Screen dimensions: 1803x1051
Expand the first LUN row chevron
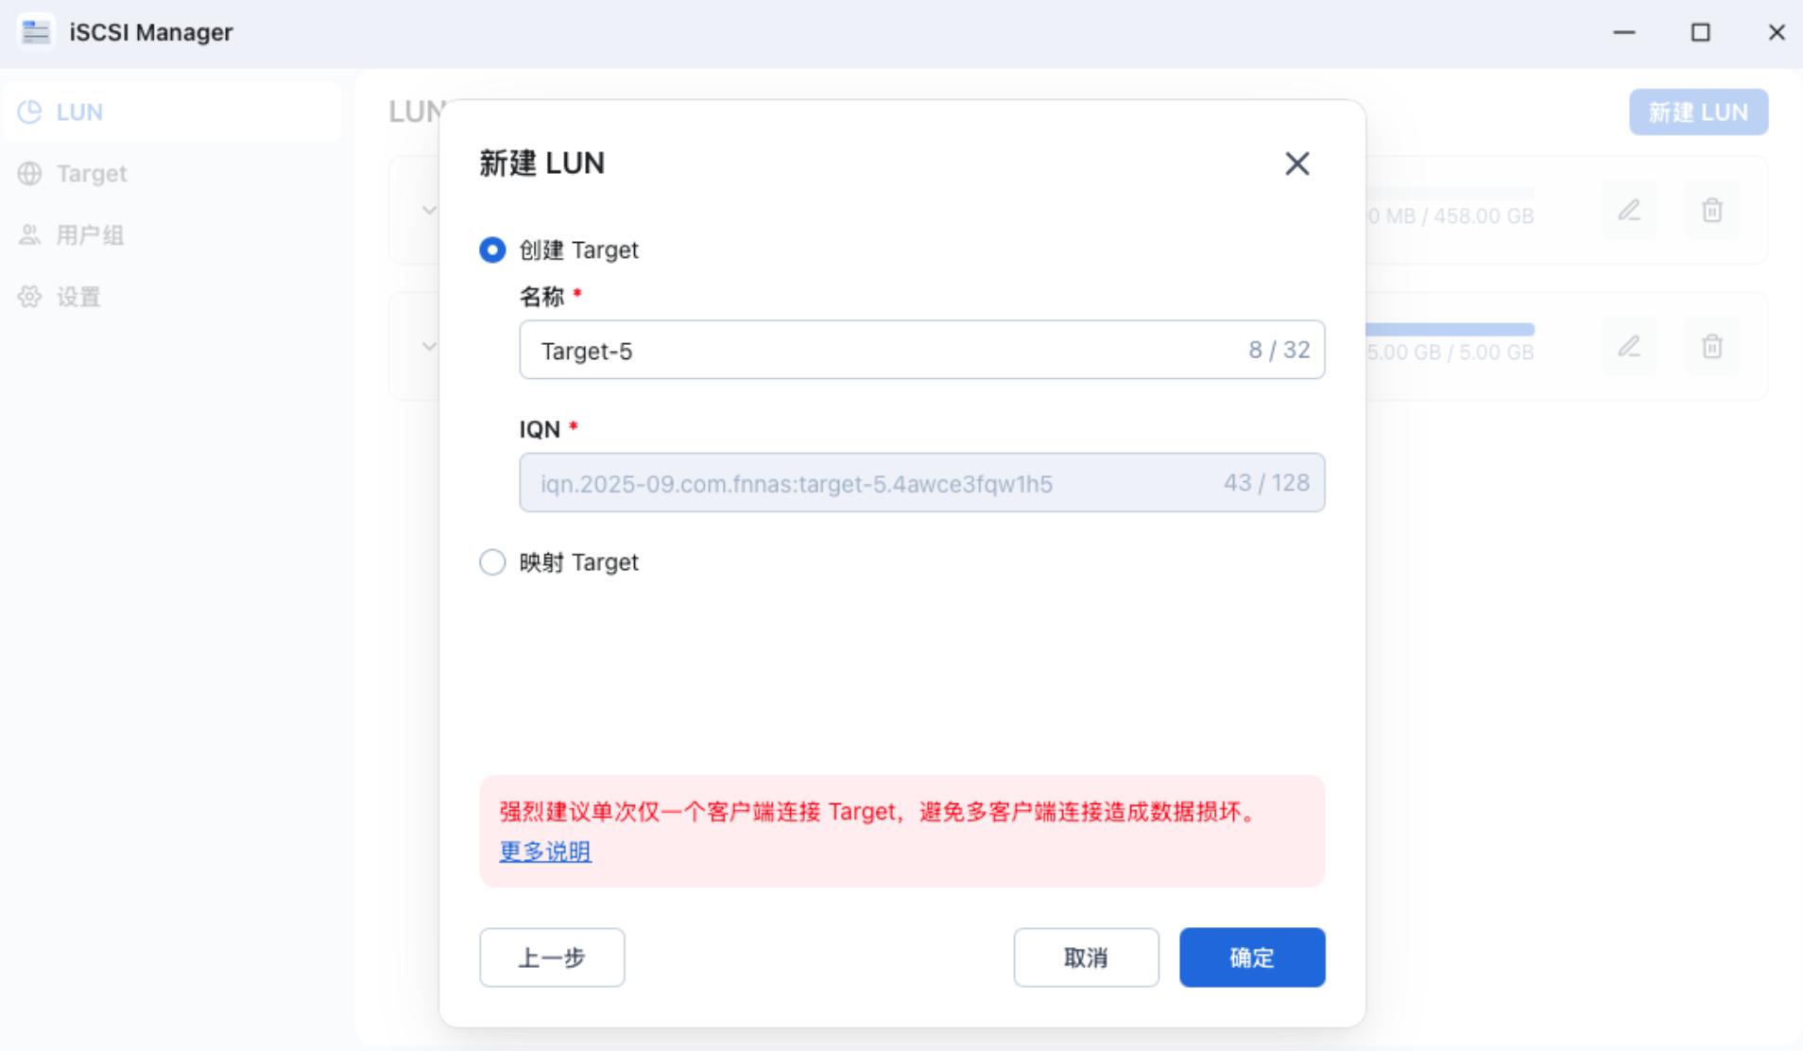click(429, 210)
